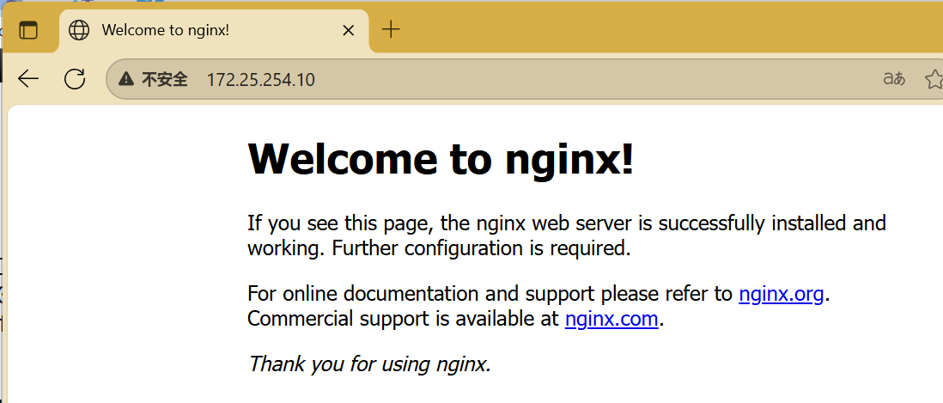Open a new tab with plus button
Image resolution: width=943 pixels, height=403 pixels.
391,29
